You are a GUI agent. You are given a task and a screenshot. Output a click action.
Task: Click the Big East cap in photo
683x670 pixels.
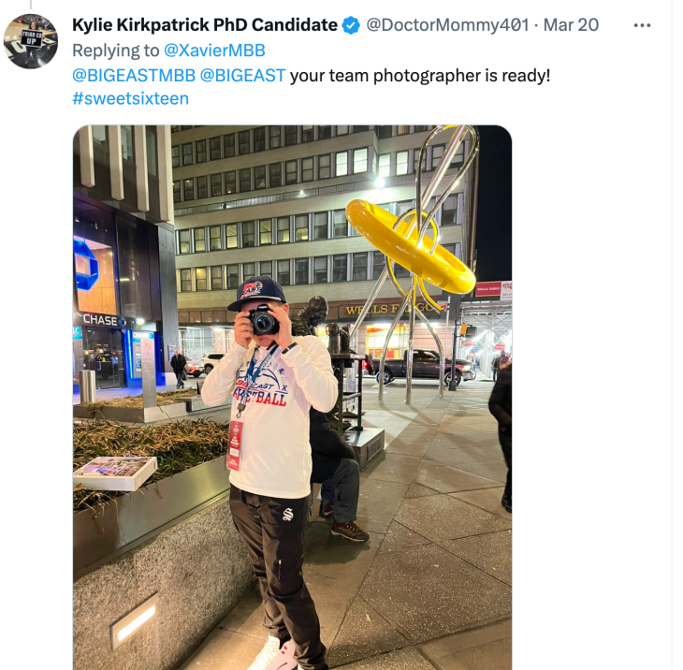257,293
